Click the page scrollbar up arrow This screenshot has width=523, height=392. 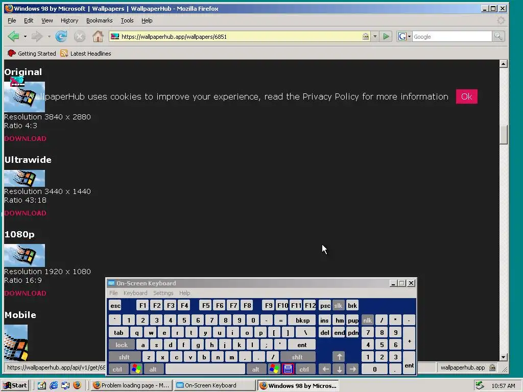[503, 63]
